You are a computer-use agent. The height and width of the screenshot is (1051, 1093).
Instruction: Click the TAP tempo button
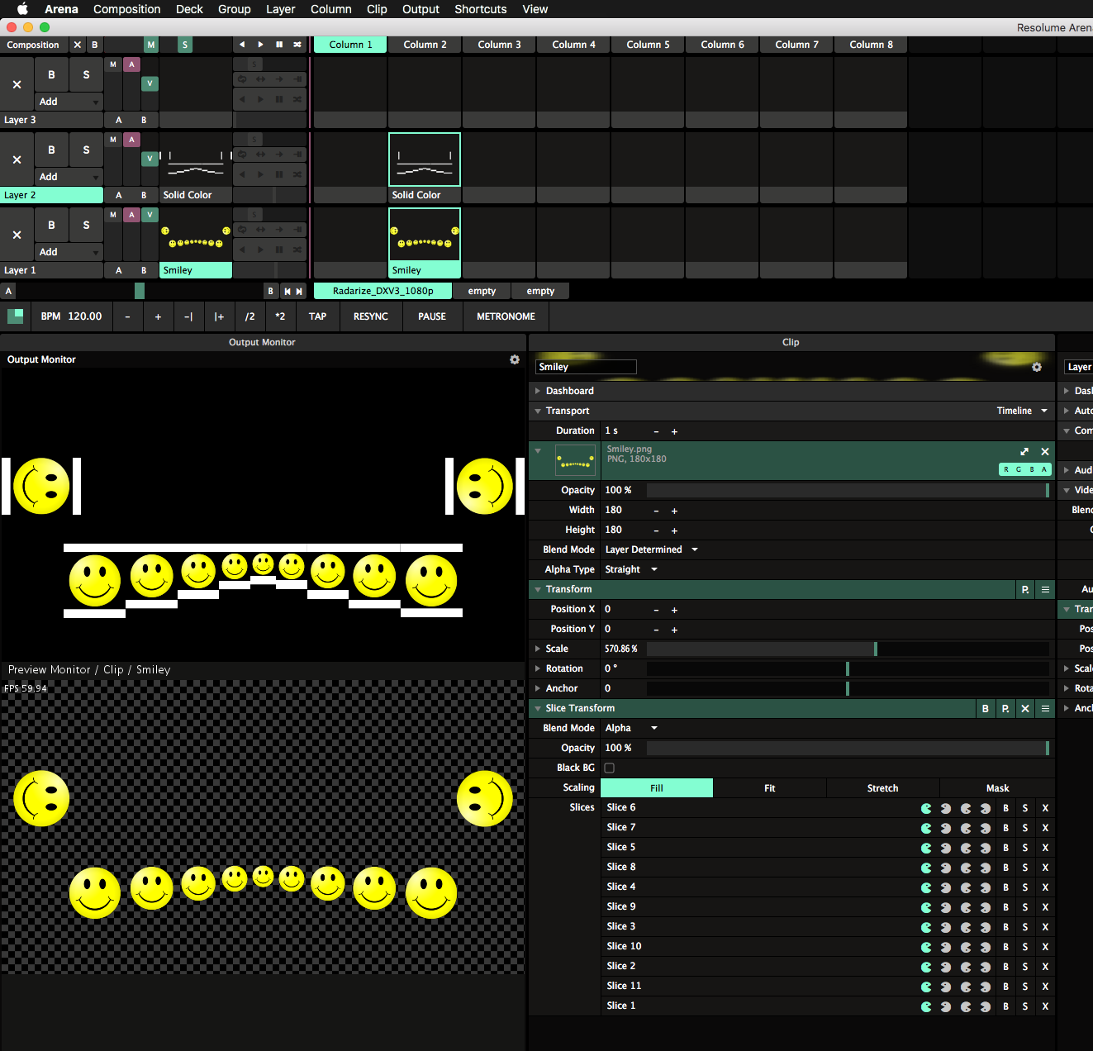(x=317, y=316)
